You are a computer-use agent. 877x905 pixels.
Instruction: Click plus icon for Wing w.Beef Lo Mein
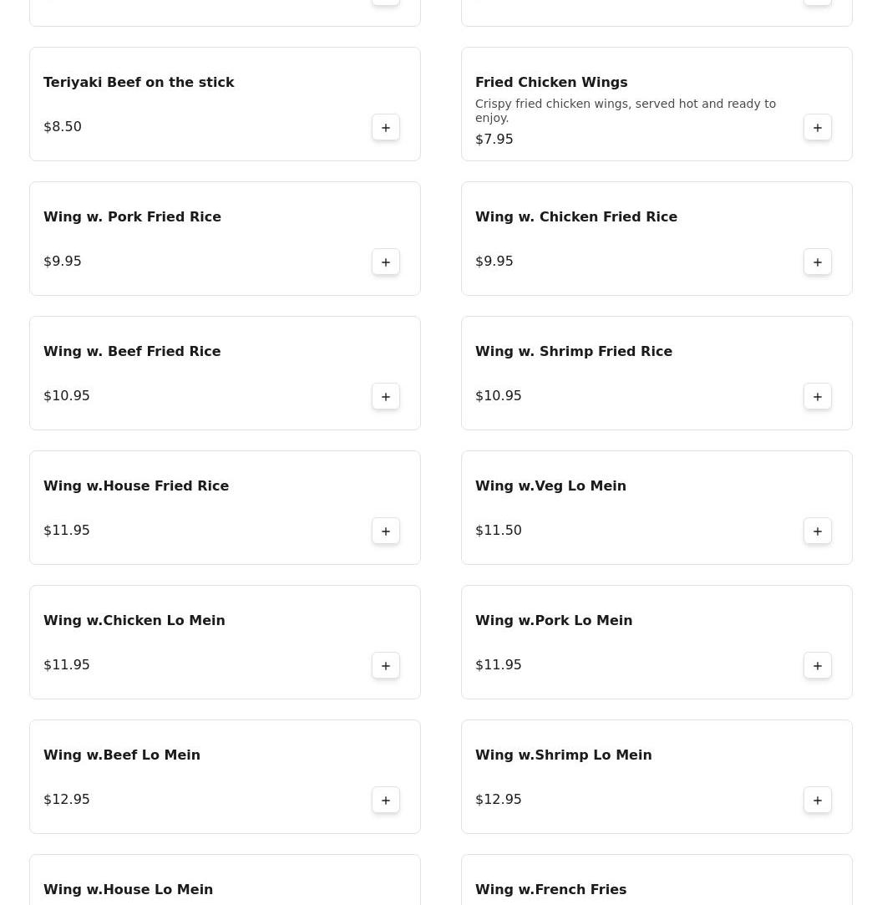[385, 800]
